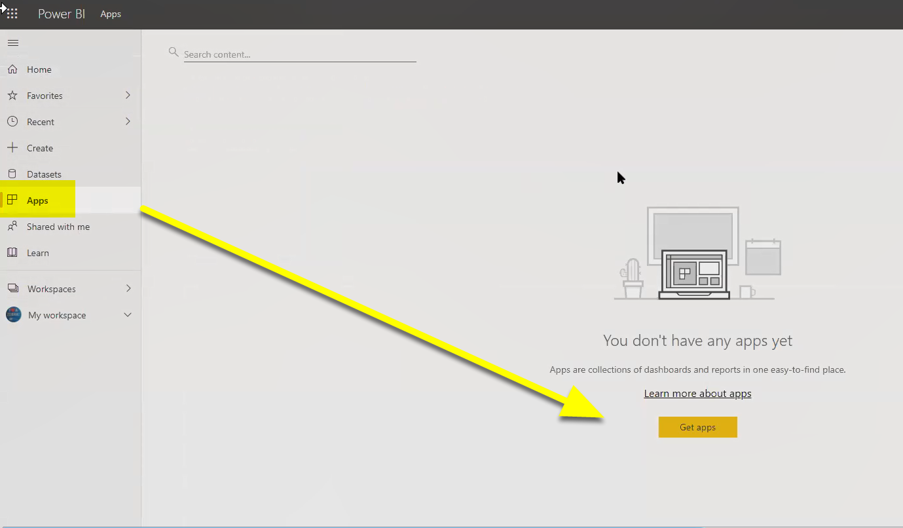Click the Recent clock icon

[x=12, y=122]
